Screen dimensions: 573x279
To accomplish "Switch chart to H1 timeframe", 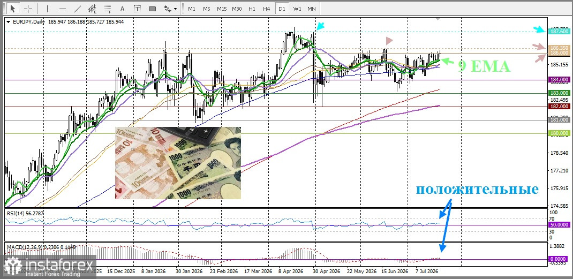I will [x=252, y=9].
